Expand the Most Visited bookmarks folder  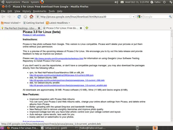(11, 23)
